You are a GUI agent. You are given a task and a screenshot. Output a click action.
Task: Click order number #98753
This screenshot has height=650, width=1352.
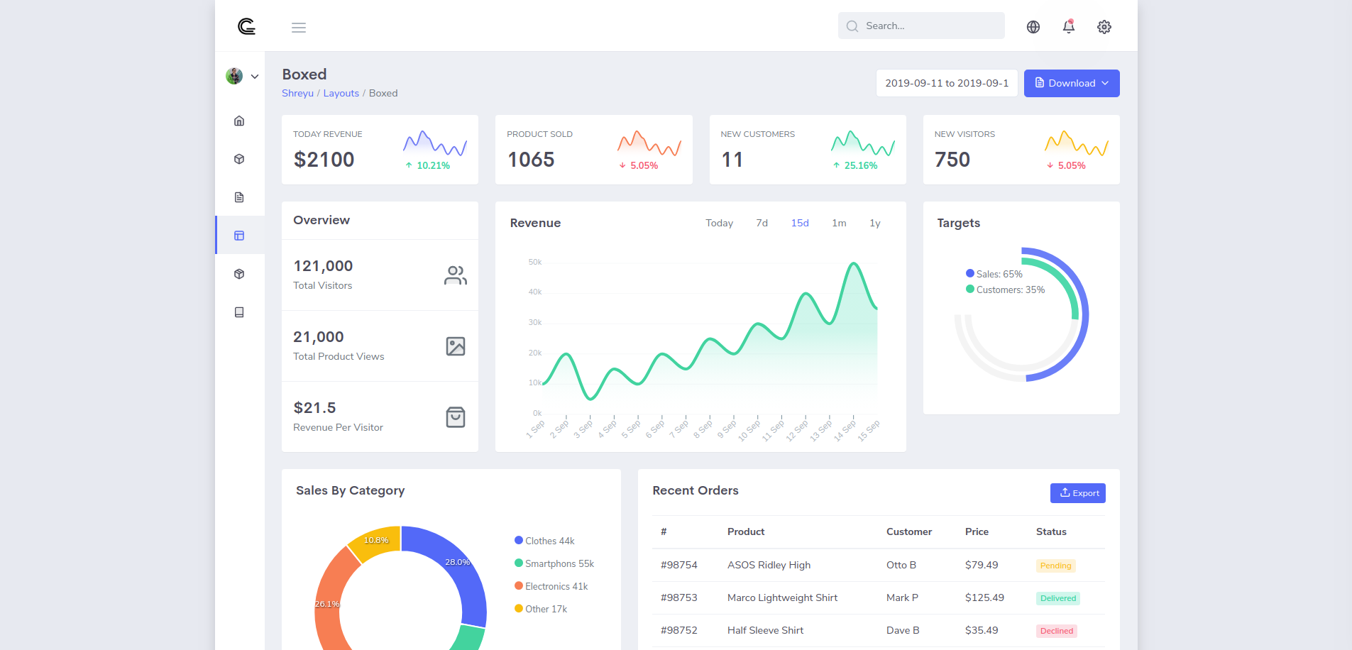[679, 597]
